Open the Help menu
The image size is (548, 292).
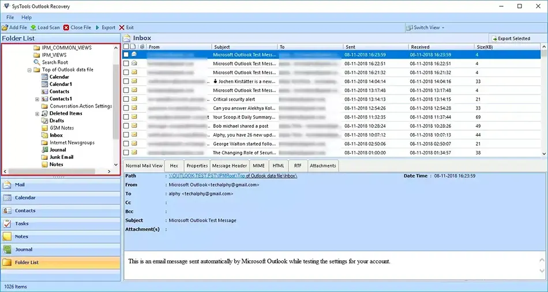[x=27, y=17]
